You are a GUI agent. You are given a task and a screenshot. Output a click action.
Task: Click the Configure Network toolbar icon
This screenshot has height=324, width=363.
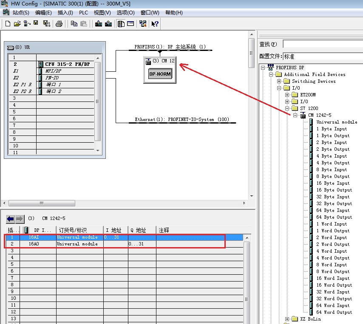[143, 24]
